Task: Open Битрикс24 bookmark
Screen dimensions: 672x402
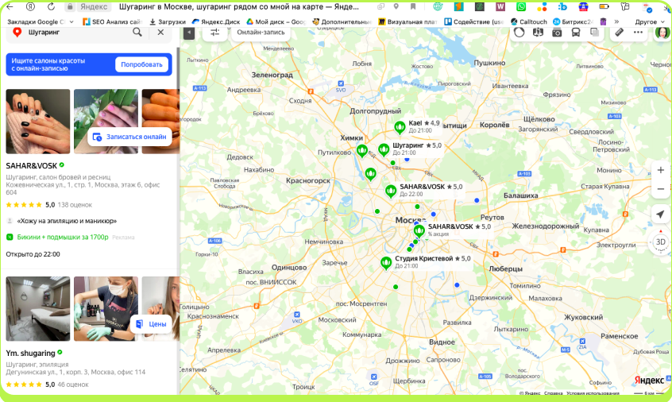Action: click(x=573, y=22)
